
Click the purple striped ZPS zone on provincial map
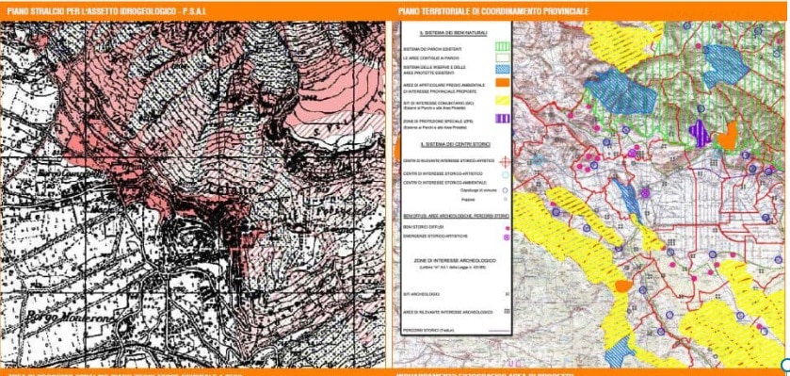699,134
